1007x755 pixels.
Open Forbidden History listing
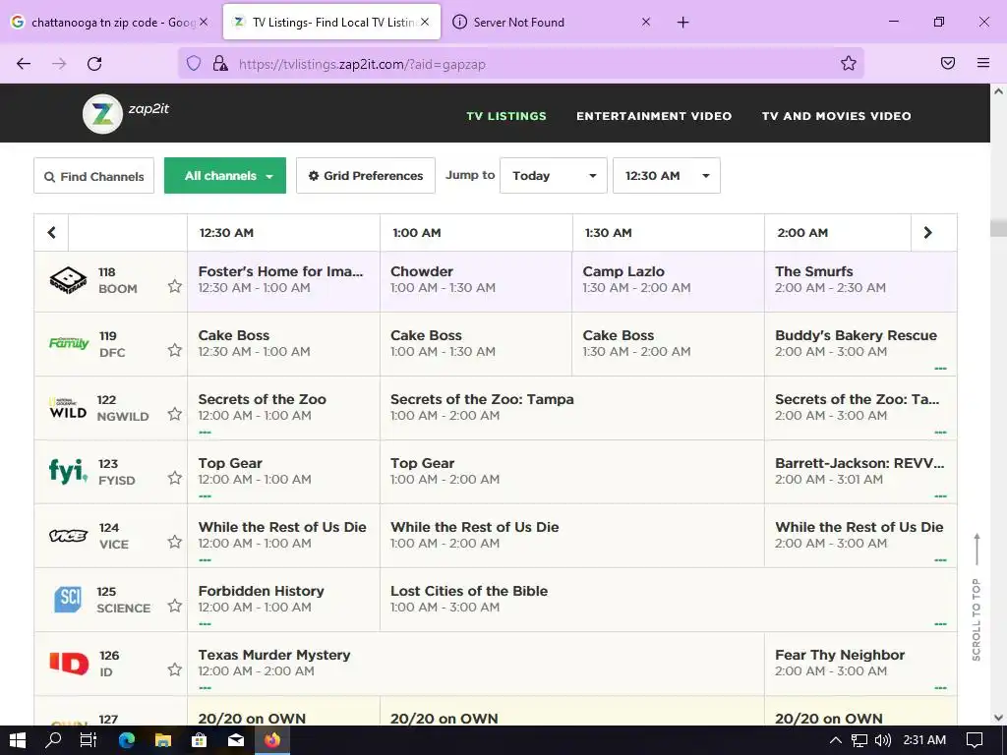pos(283,600)
